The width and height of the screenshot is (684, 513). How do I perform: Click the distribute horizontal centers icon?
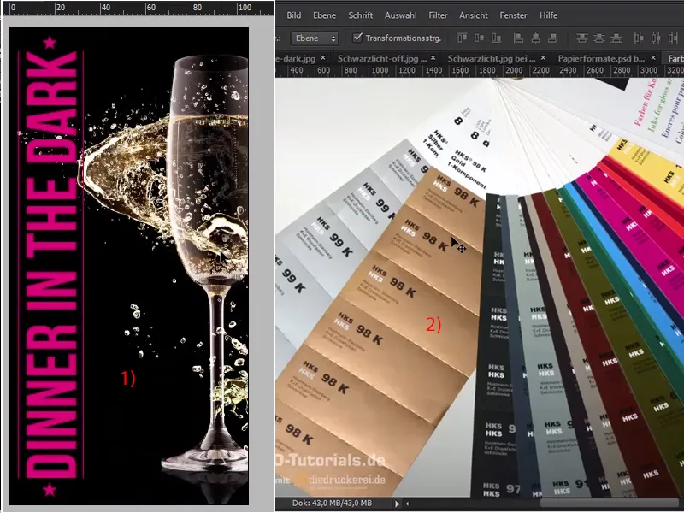point(656,38)
